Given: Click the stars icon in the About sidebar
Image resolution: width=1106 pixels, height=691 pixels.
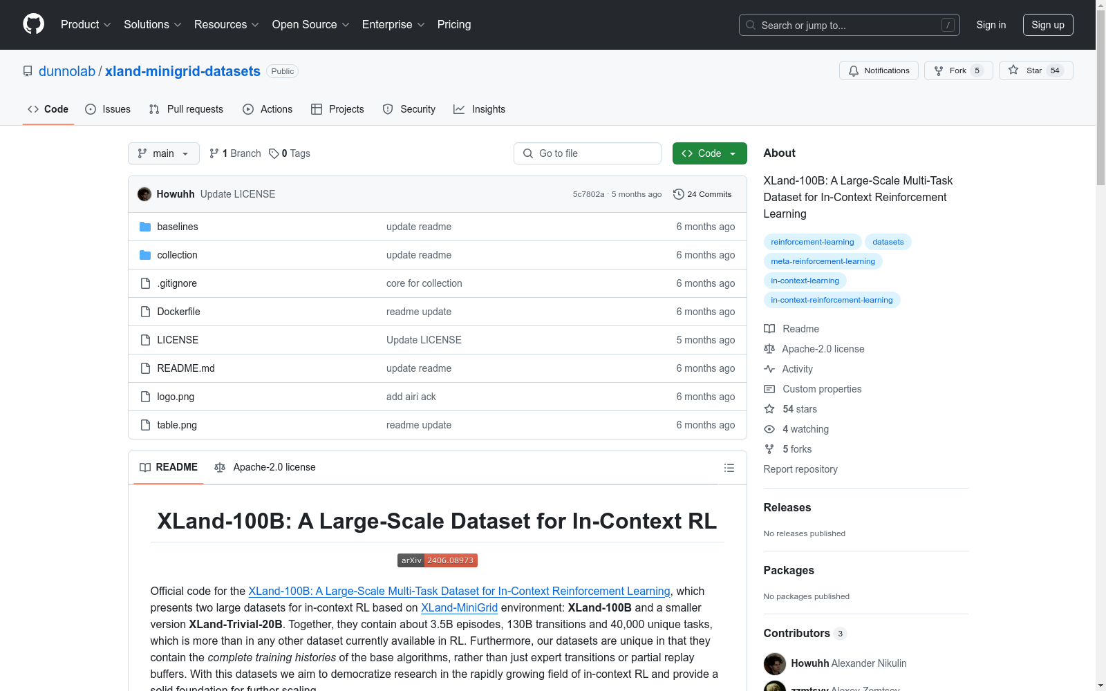Looking at the screenshot, I should [x=769, y=409].
